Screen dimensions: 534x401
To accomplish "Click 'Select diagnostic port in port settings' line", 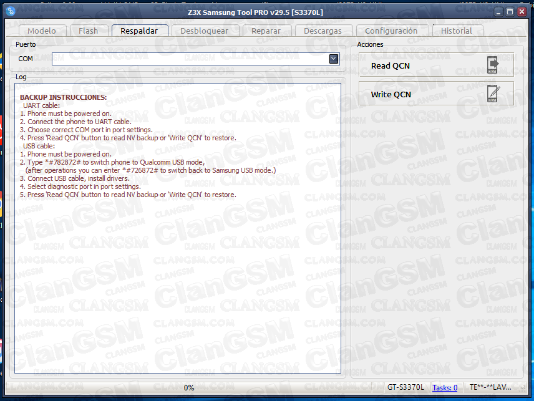I will pos(80,186).
